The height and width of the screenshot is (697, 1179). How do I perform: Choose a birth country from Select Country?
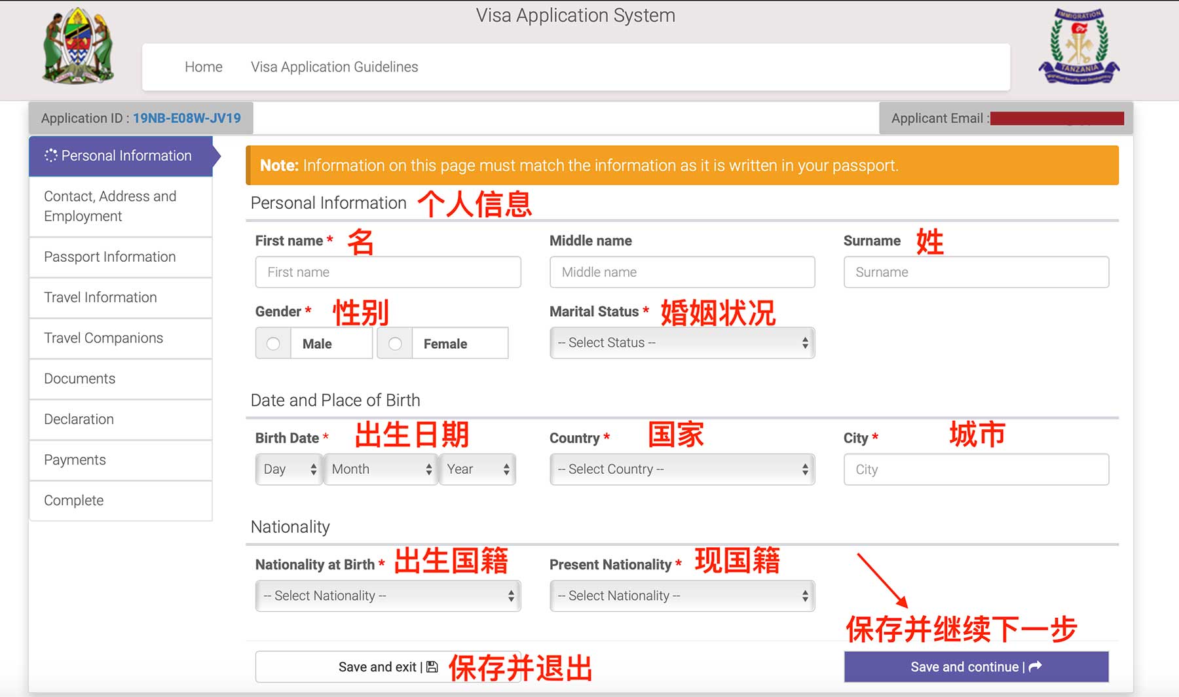point(682,469)
